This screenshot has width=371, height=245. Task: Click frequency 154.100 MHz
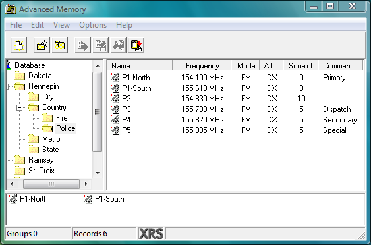[x=202, y=78]
